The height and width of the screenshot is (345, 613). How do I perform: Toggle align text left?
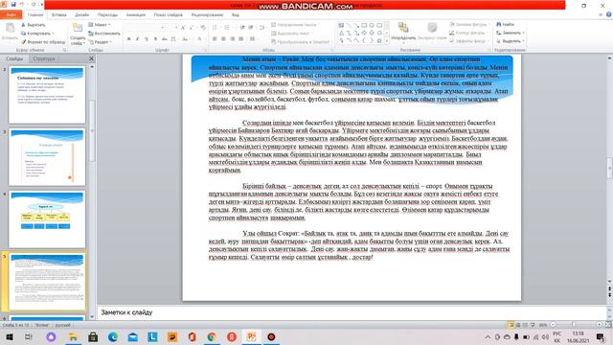pos(215,39)
